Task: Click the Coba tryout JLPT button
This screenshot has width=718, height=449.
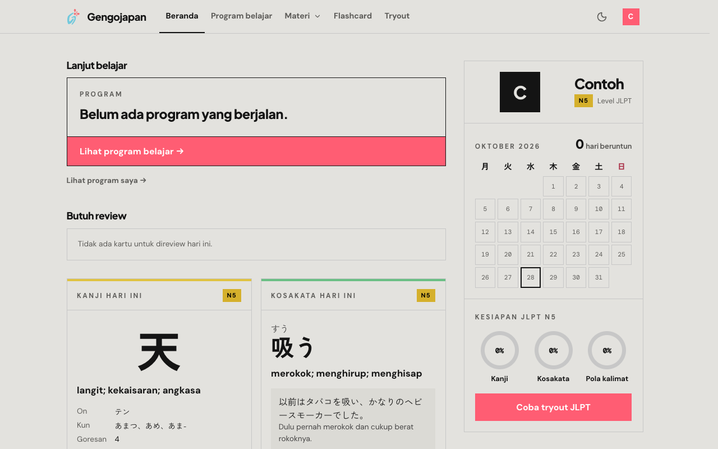Action: pos(553,407)
